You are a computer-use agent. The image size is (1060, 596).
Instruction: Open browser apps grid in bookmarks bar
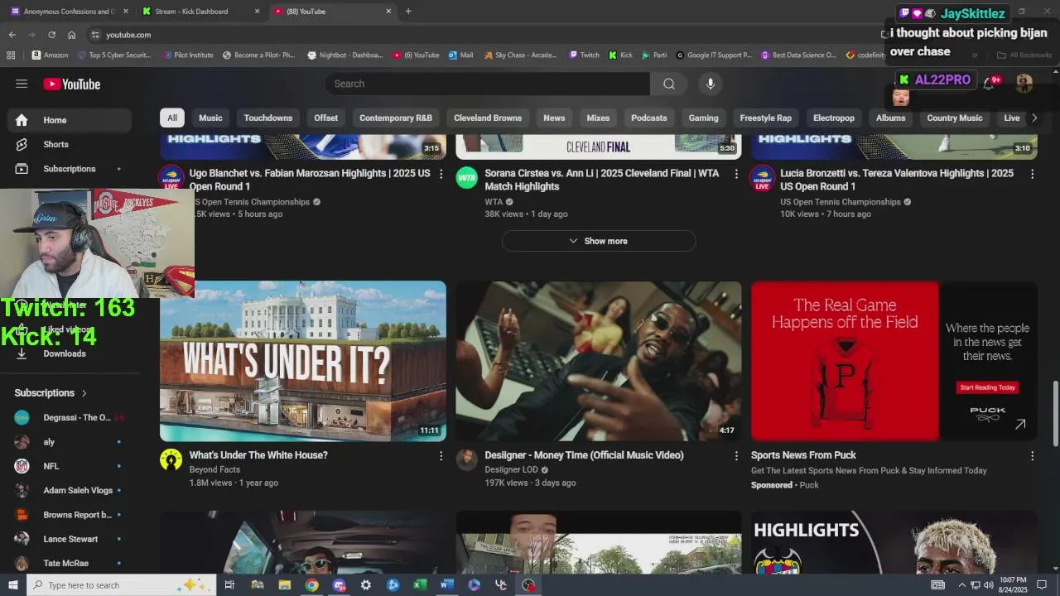tap(11, 55)
